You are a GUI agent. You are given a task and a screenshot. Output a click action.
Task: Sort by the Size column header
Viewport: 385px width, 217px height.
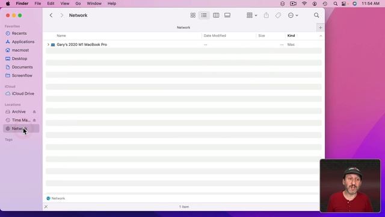click(x=262, y=36)
